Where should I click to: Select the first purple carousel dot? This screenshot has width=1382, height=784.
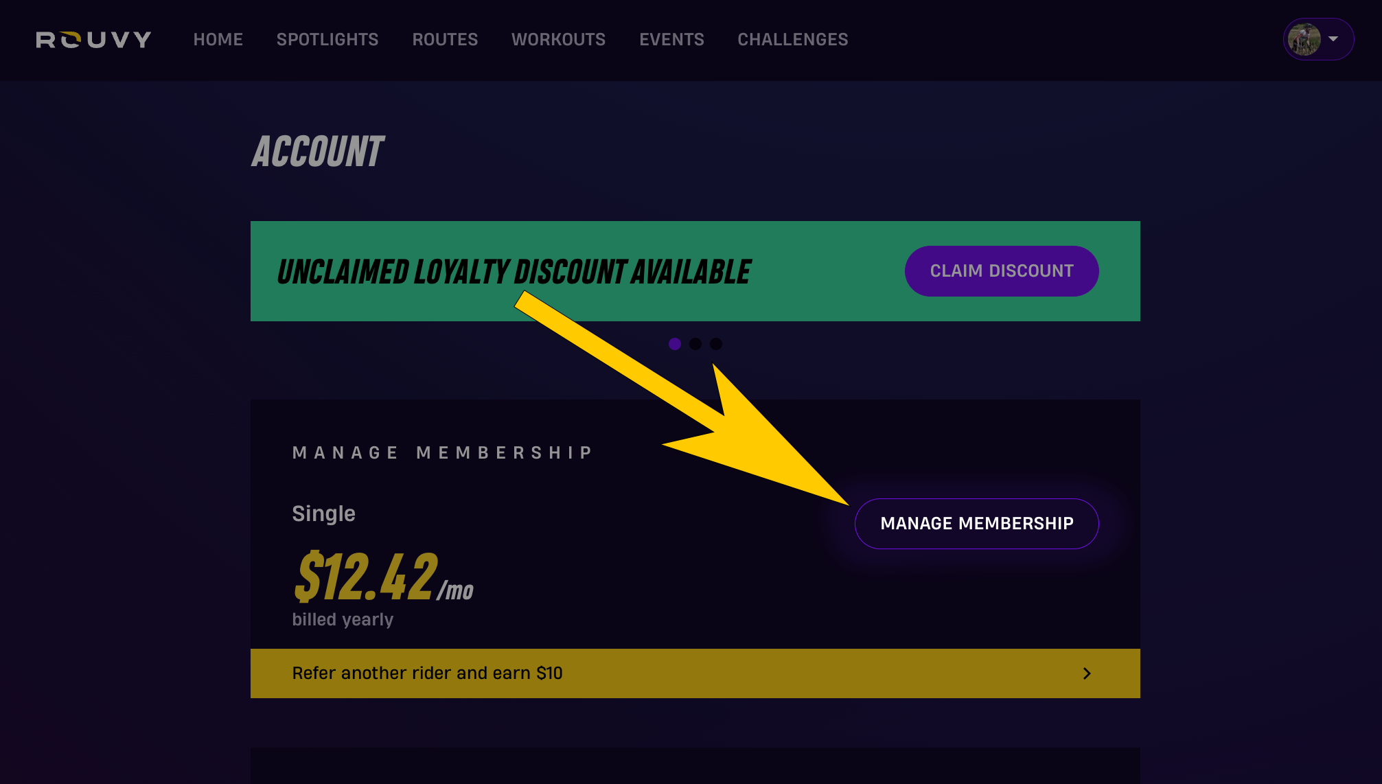675,344
